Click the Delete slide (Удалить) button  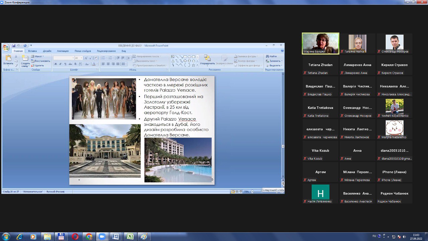(x=37, y=65)
